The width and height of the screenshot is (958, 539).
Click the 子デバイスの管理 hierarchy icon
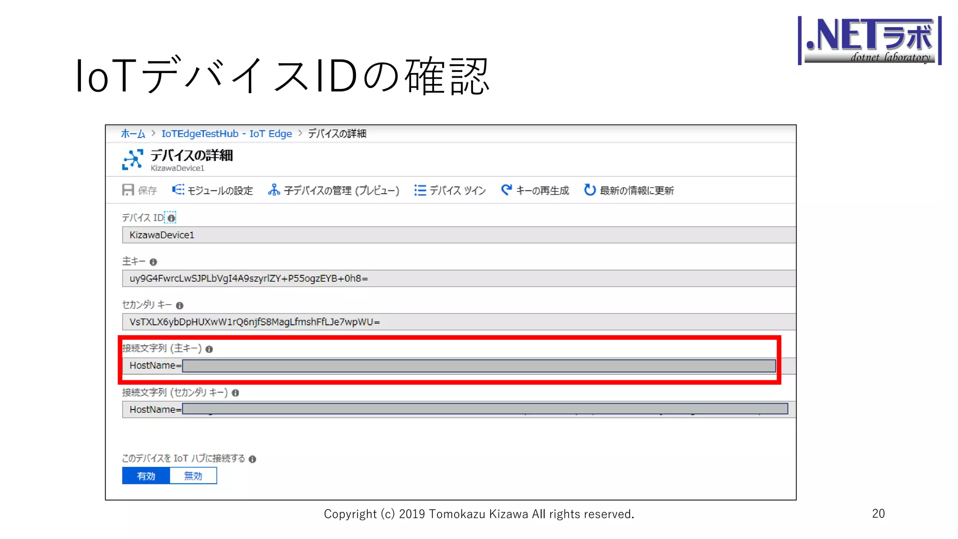[274, 190]
